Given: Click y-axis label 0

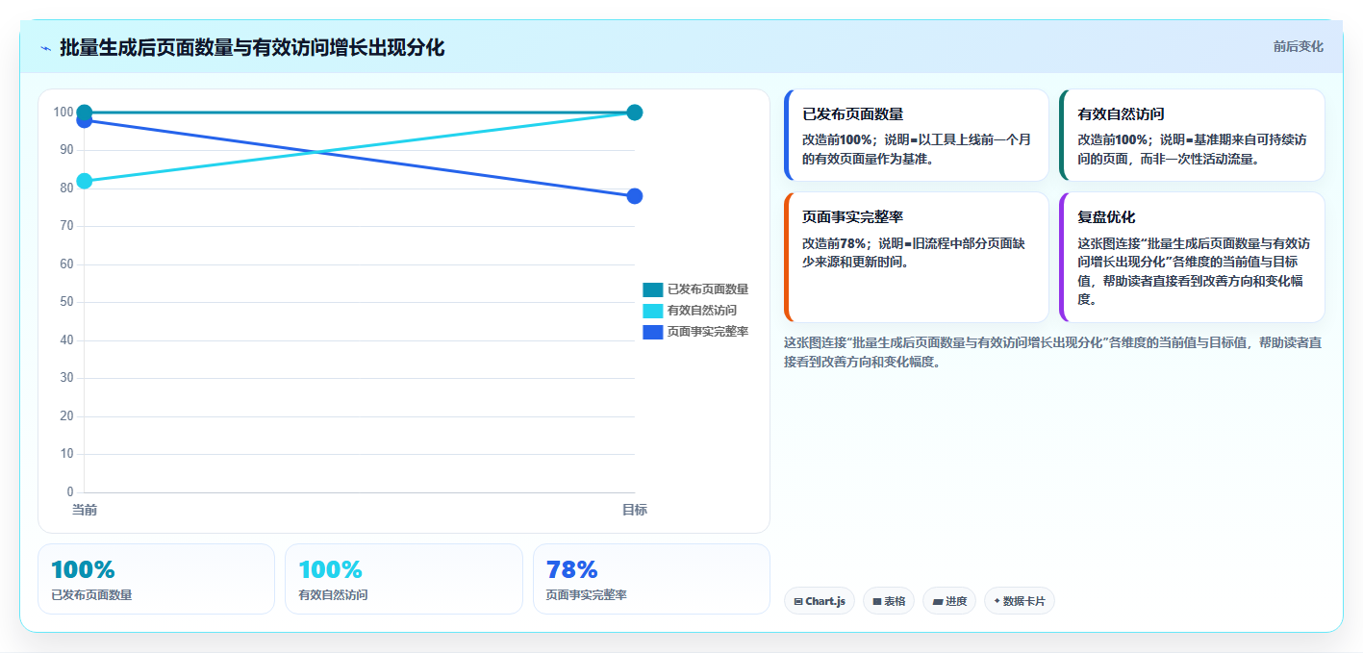Looking at the screenshot, I should point(70,492).
